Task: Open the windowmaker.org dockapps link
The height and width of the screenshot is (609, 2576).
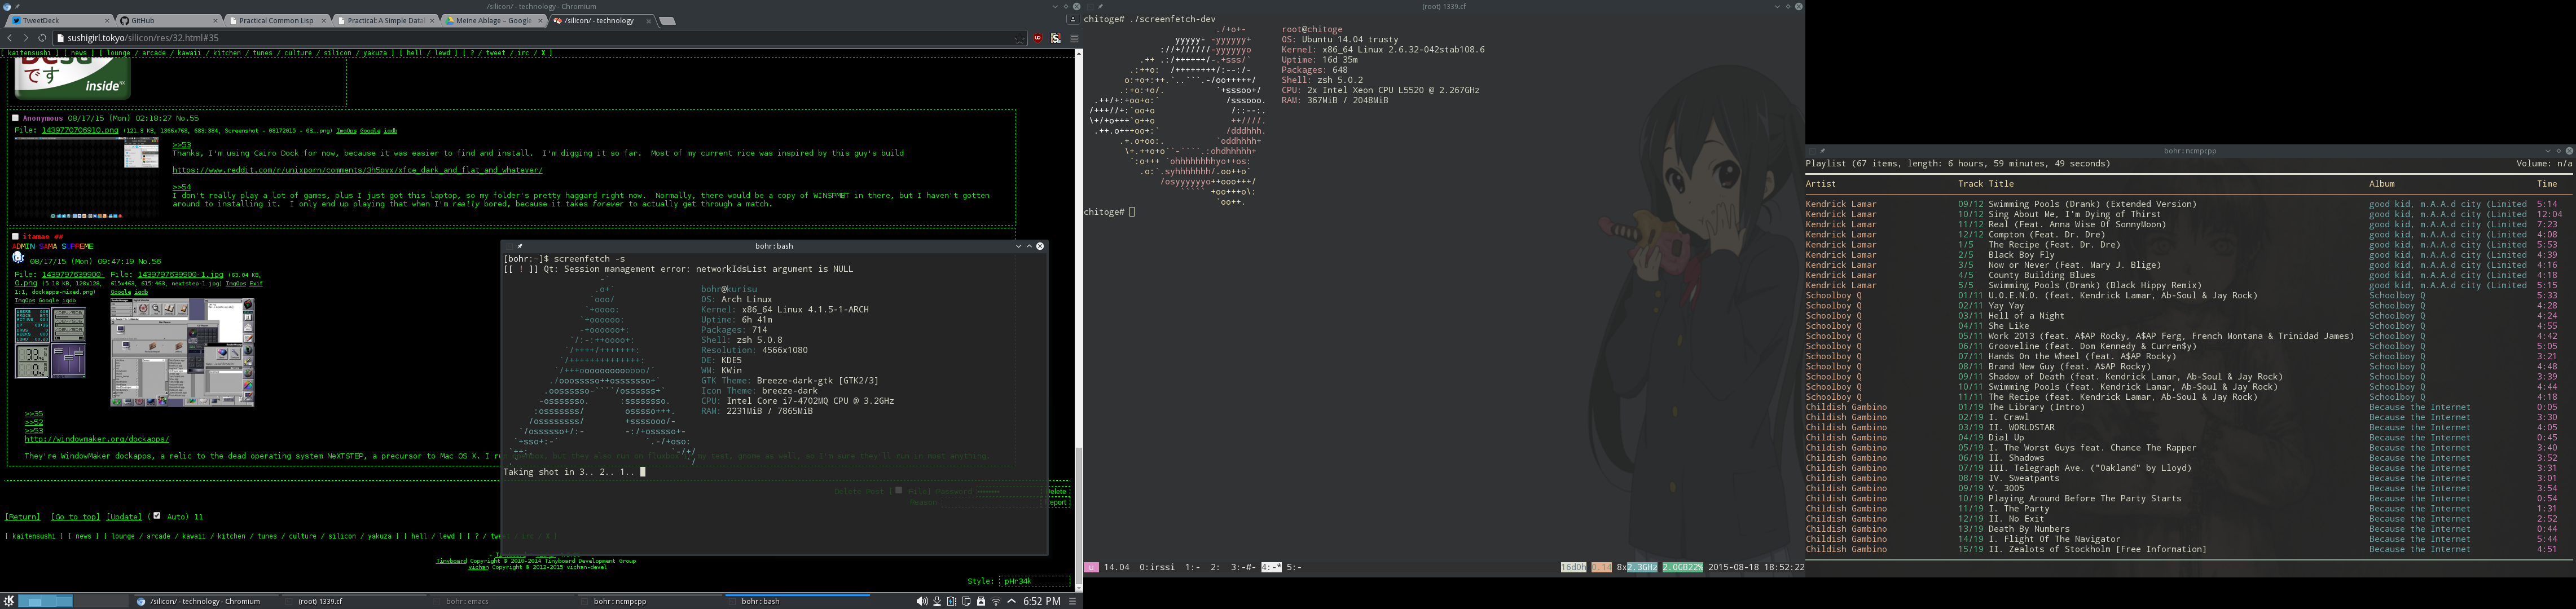Action: [96, 438]
